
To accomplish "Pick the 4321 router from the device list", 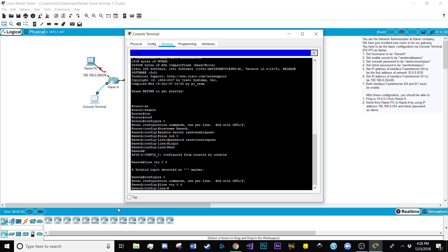I will [48, 220].
